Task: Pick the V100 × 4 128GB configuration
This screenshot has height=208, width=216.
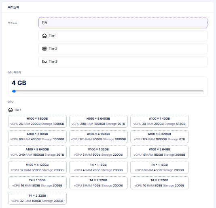Action: pyautogui.click(x=37, y=167)
